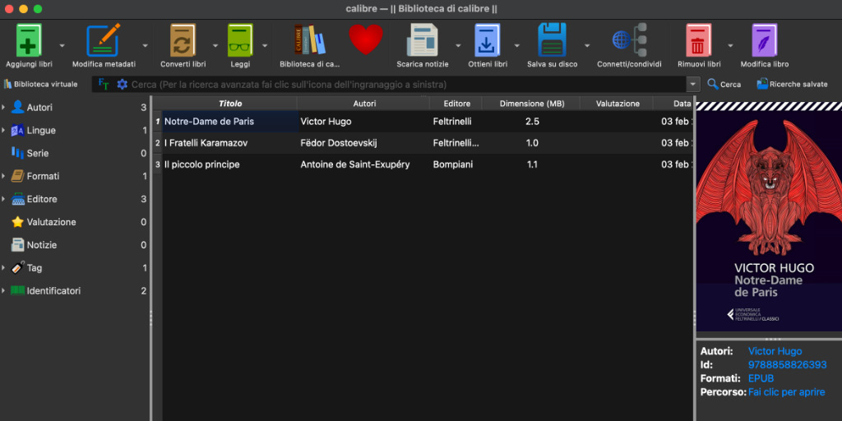Click the Rimuovi libri trash icon

(699, 40)
